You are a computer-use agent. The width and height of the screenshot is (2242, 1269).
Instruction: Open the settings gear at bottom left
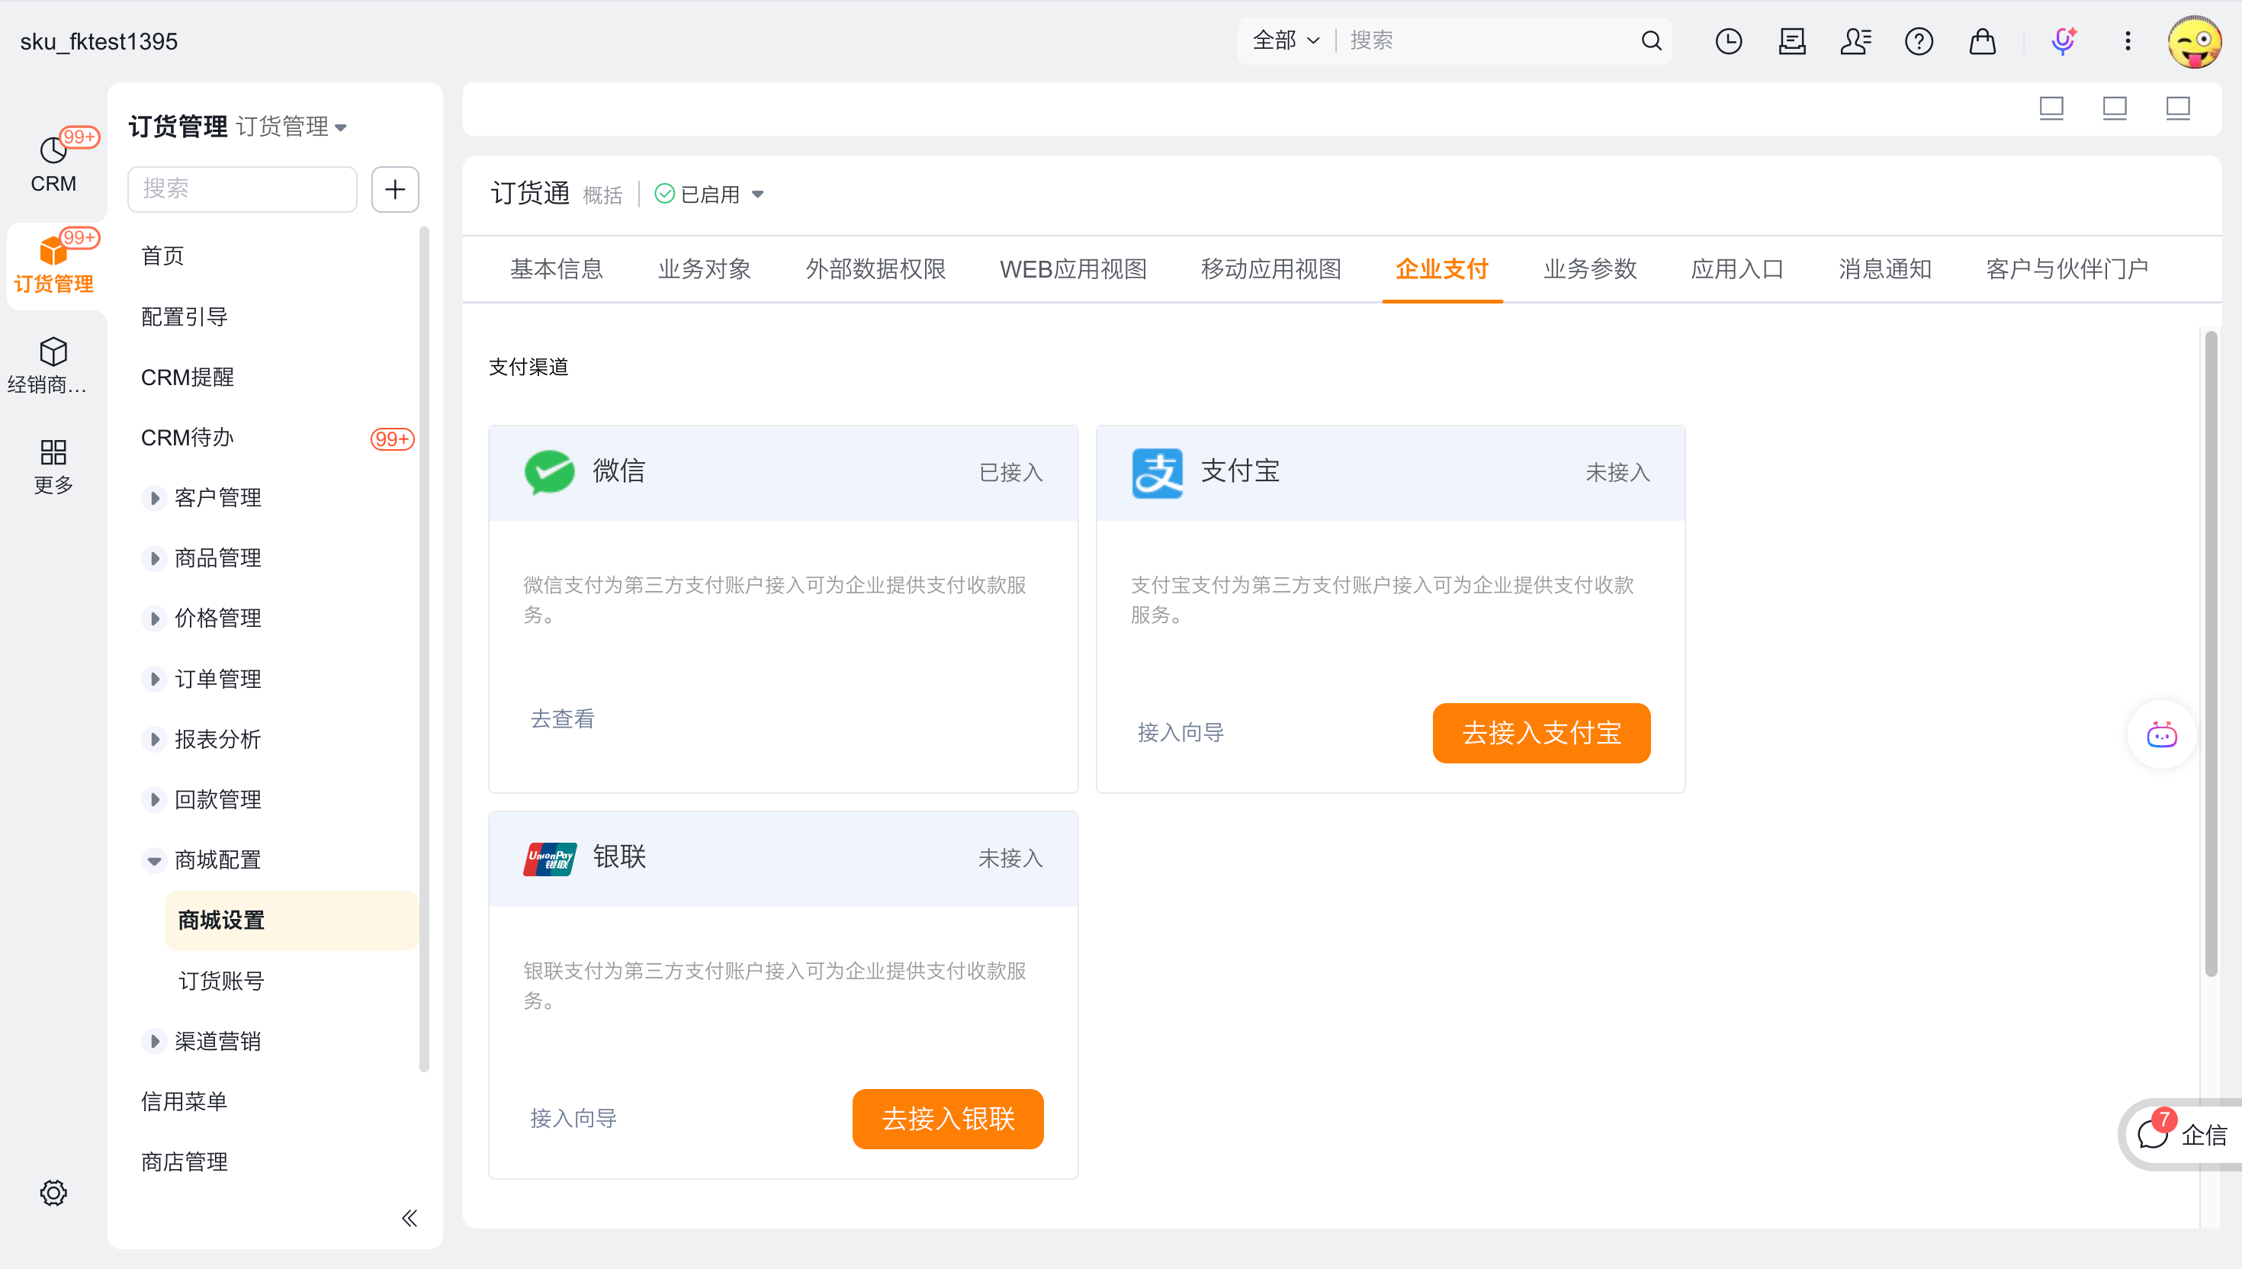coord(53,1192)
